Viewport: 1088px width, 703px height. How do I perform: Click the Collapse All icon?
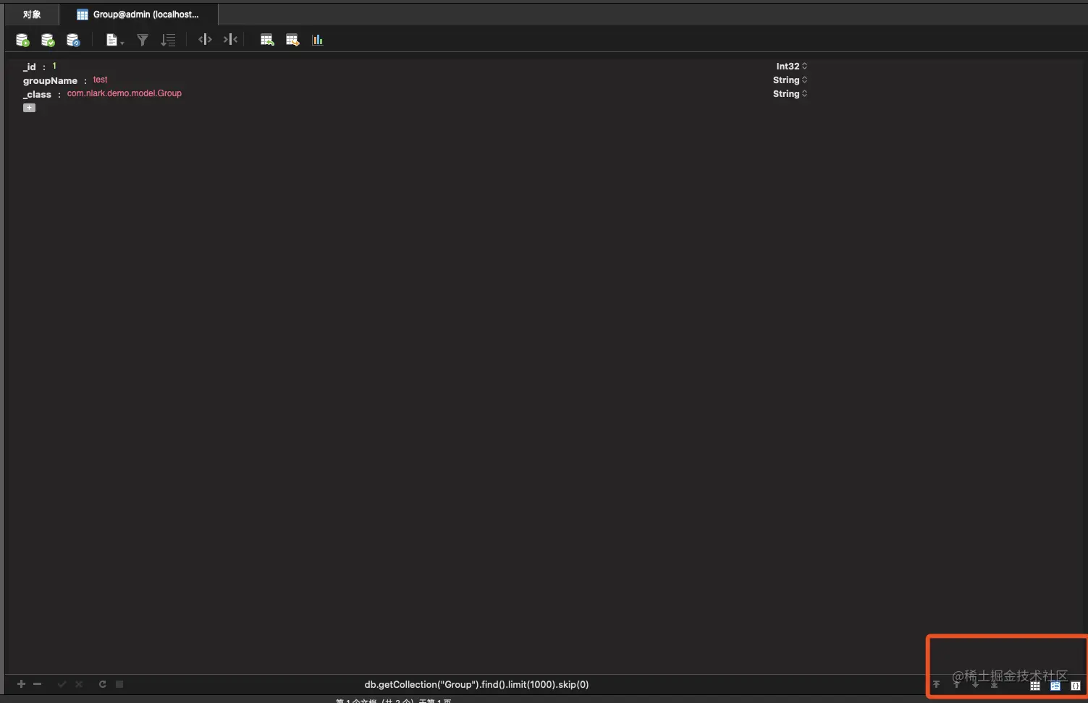[x=230, y=40]
